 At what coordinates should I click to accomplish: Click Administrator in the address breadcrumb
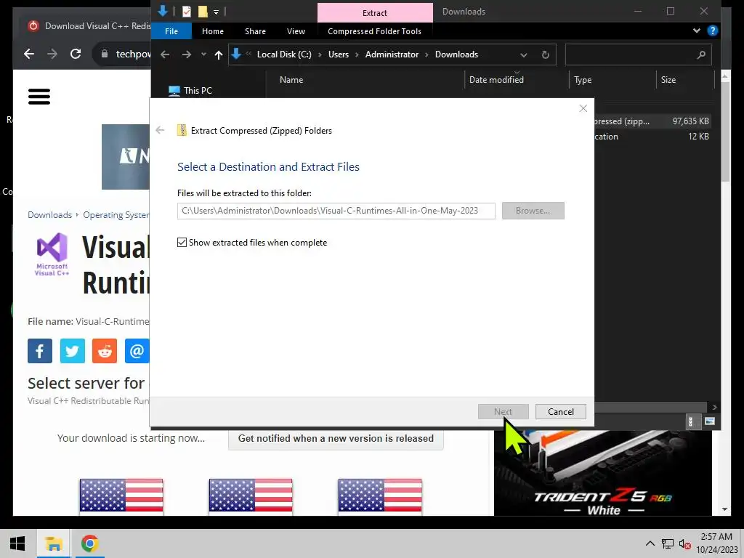[x=392, y=54]
